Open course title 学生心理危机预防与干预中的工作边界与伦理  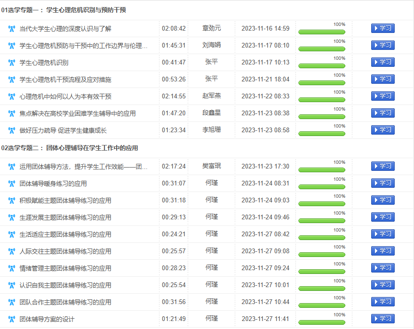83,46
